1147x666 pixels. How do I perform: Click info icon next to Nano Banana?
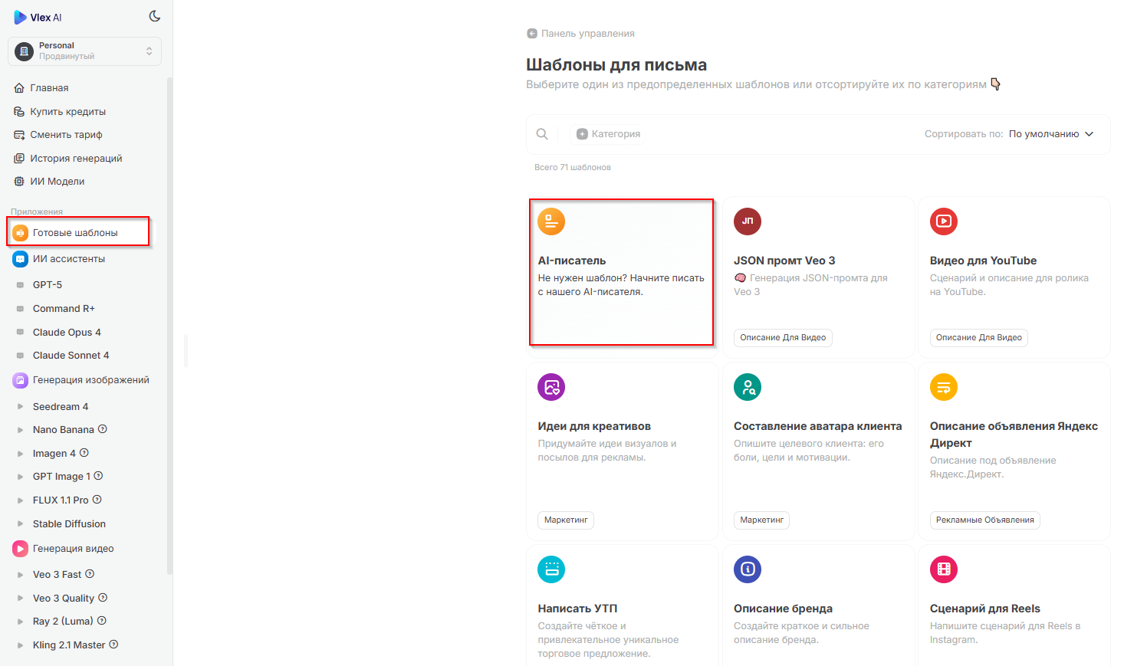103,429
